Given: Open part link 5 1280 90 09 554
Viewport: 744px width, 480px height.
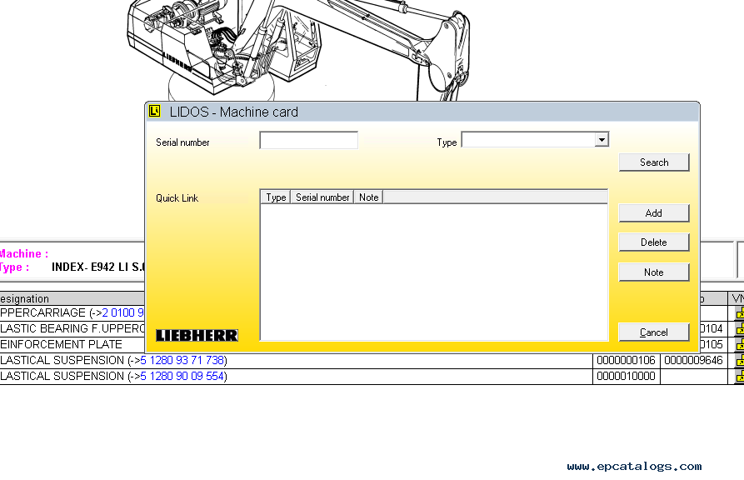Looking at the screenshot, I should point(182,376).
